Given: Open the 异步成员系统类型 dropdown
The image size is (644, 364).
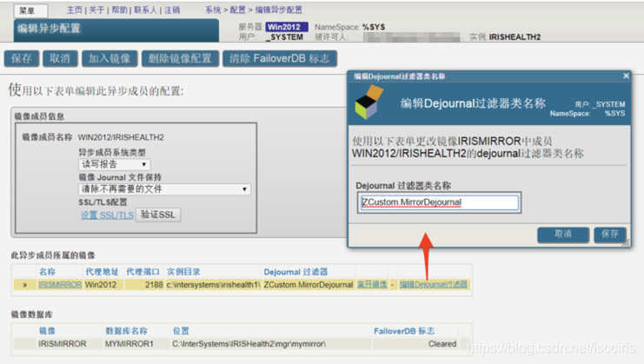Looking at the screenshot, I should pyautogui.click(x=114, y=164).
